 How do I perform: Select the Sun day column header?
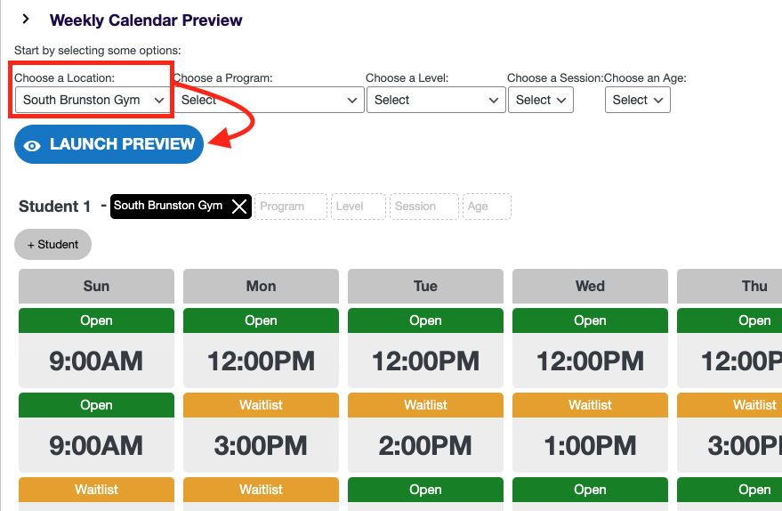tap(96, 286)
